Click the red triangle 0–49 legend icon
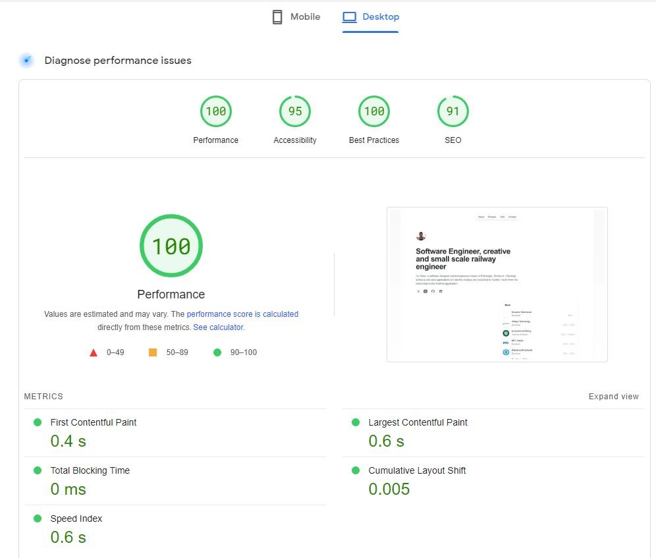 (94, 352)
